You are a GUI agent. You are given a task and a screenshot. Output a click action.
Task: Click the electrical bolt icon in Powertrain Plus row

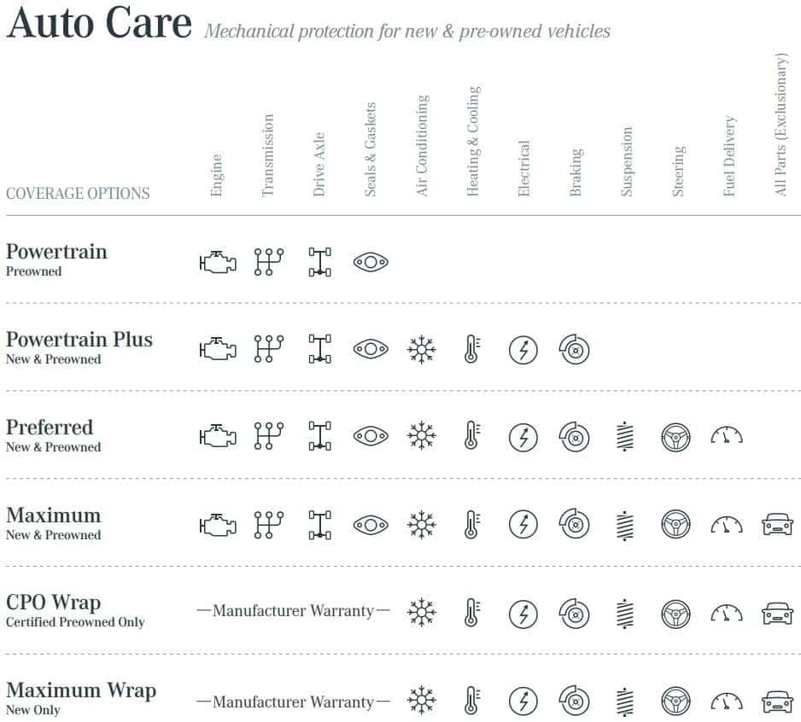[523, 350]
